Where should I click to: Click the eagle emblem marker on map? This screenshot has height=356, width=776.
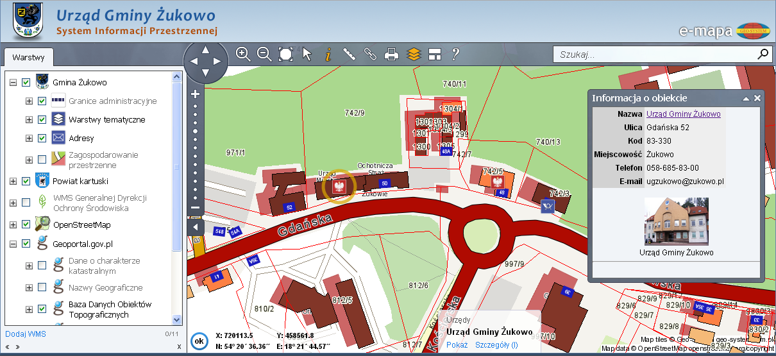pyautogui.click(x=339, y=187)
